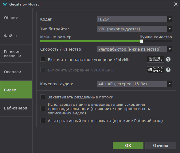This screenshot has width=180, height=153.
Task: Select the Видео tab
Action: 16,90
